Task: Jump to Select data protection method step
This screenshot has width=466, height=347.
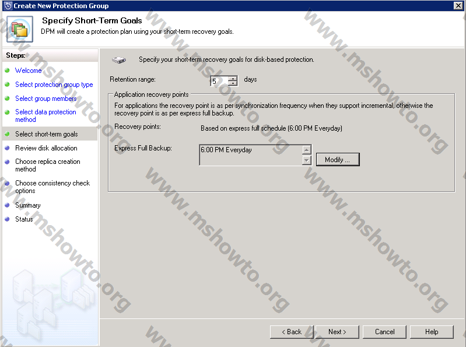Action: coord(45,115)
